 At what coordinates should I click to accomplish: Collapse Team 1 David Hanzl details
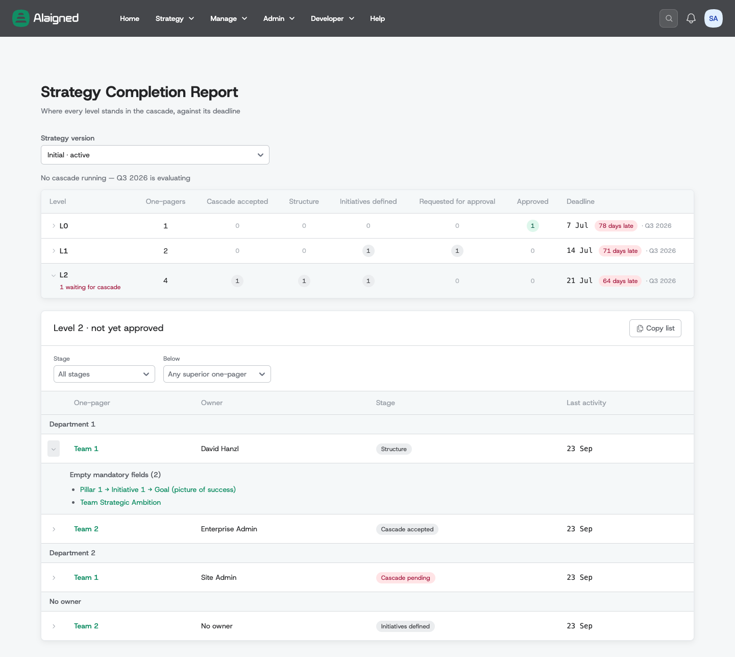tap(54, 449)
